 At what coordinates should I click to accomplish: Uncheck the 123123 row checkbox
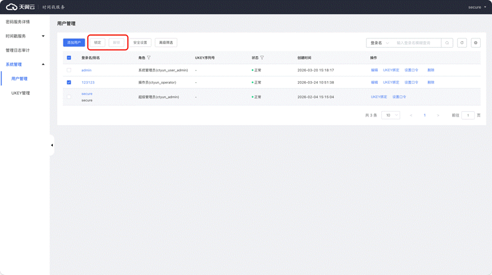click(69, 82)
